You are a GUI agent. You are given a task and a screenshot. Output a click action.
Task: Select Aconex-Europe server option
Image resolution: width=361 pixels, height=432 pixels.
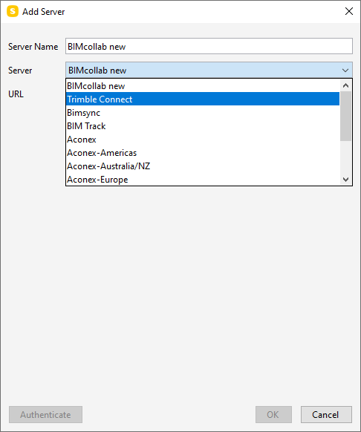[203, 180]
